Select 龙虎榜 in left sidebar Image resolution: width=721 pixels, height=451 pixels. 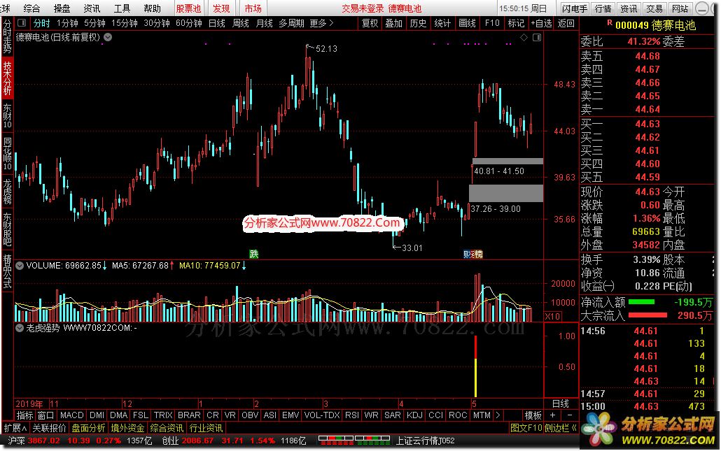[x=8, y=192]
